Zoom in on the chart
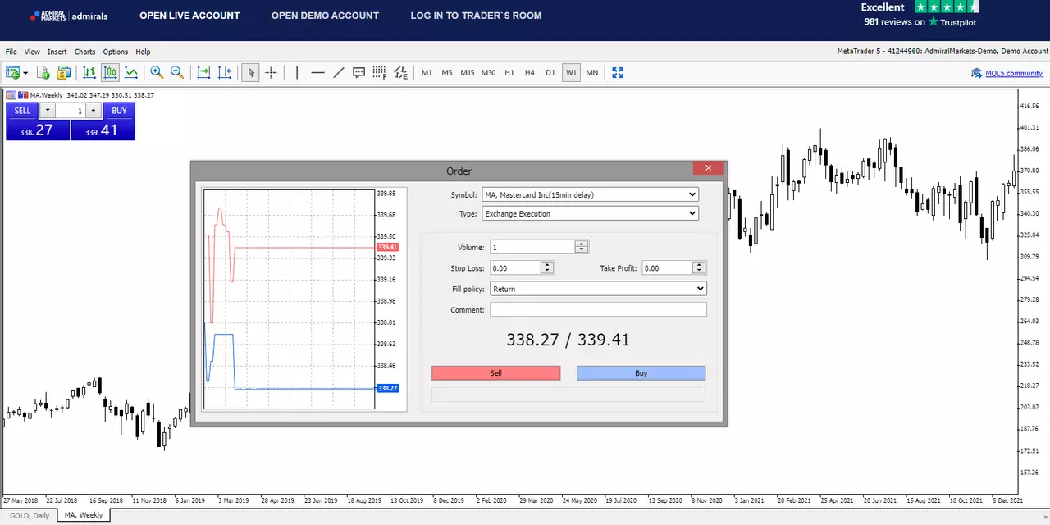The width and height of the screenshot is (1050, 525). 157,73
